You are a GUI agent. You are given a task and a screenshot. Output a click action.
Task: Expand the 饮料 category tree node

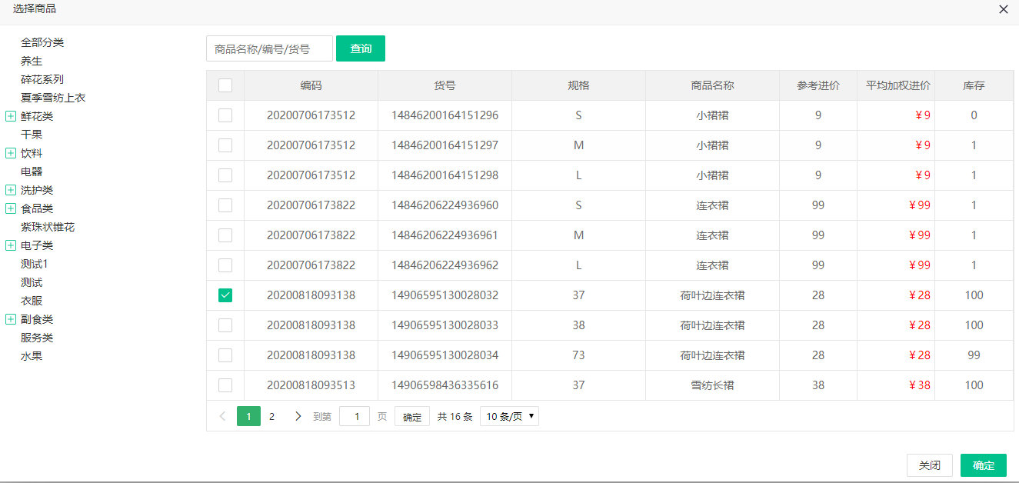click(x=11, y=153)
